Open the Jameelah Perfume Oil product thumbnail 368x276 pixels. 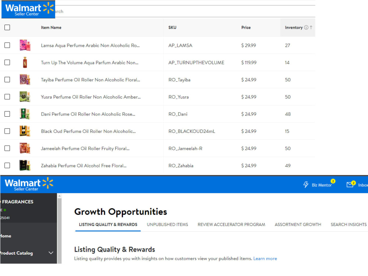(x=25, y=148)
